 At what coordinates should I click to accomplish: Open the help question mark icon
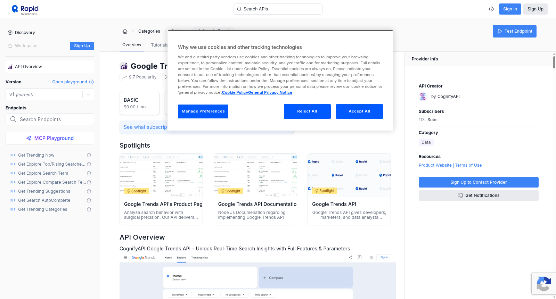pos(491,9)
